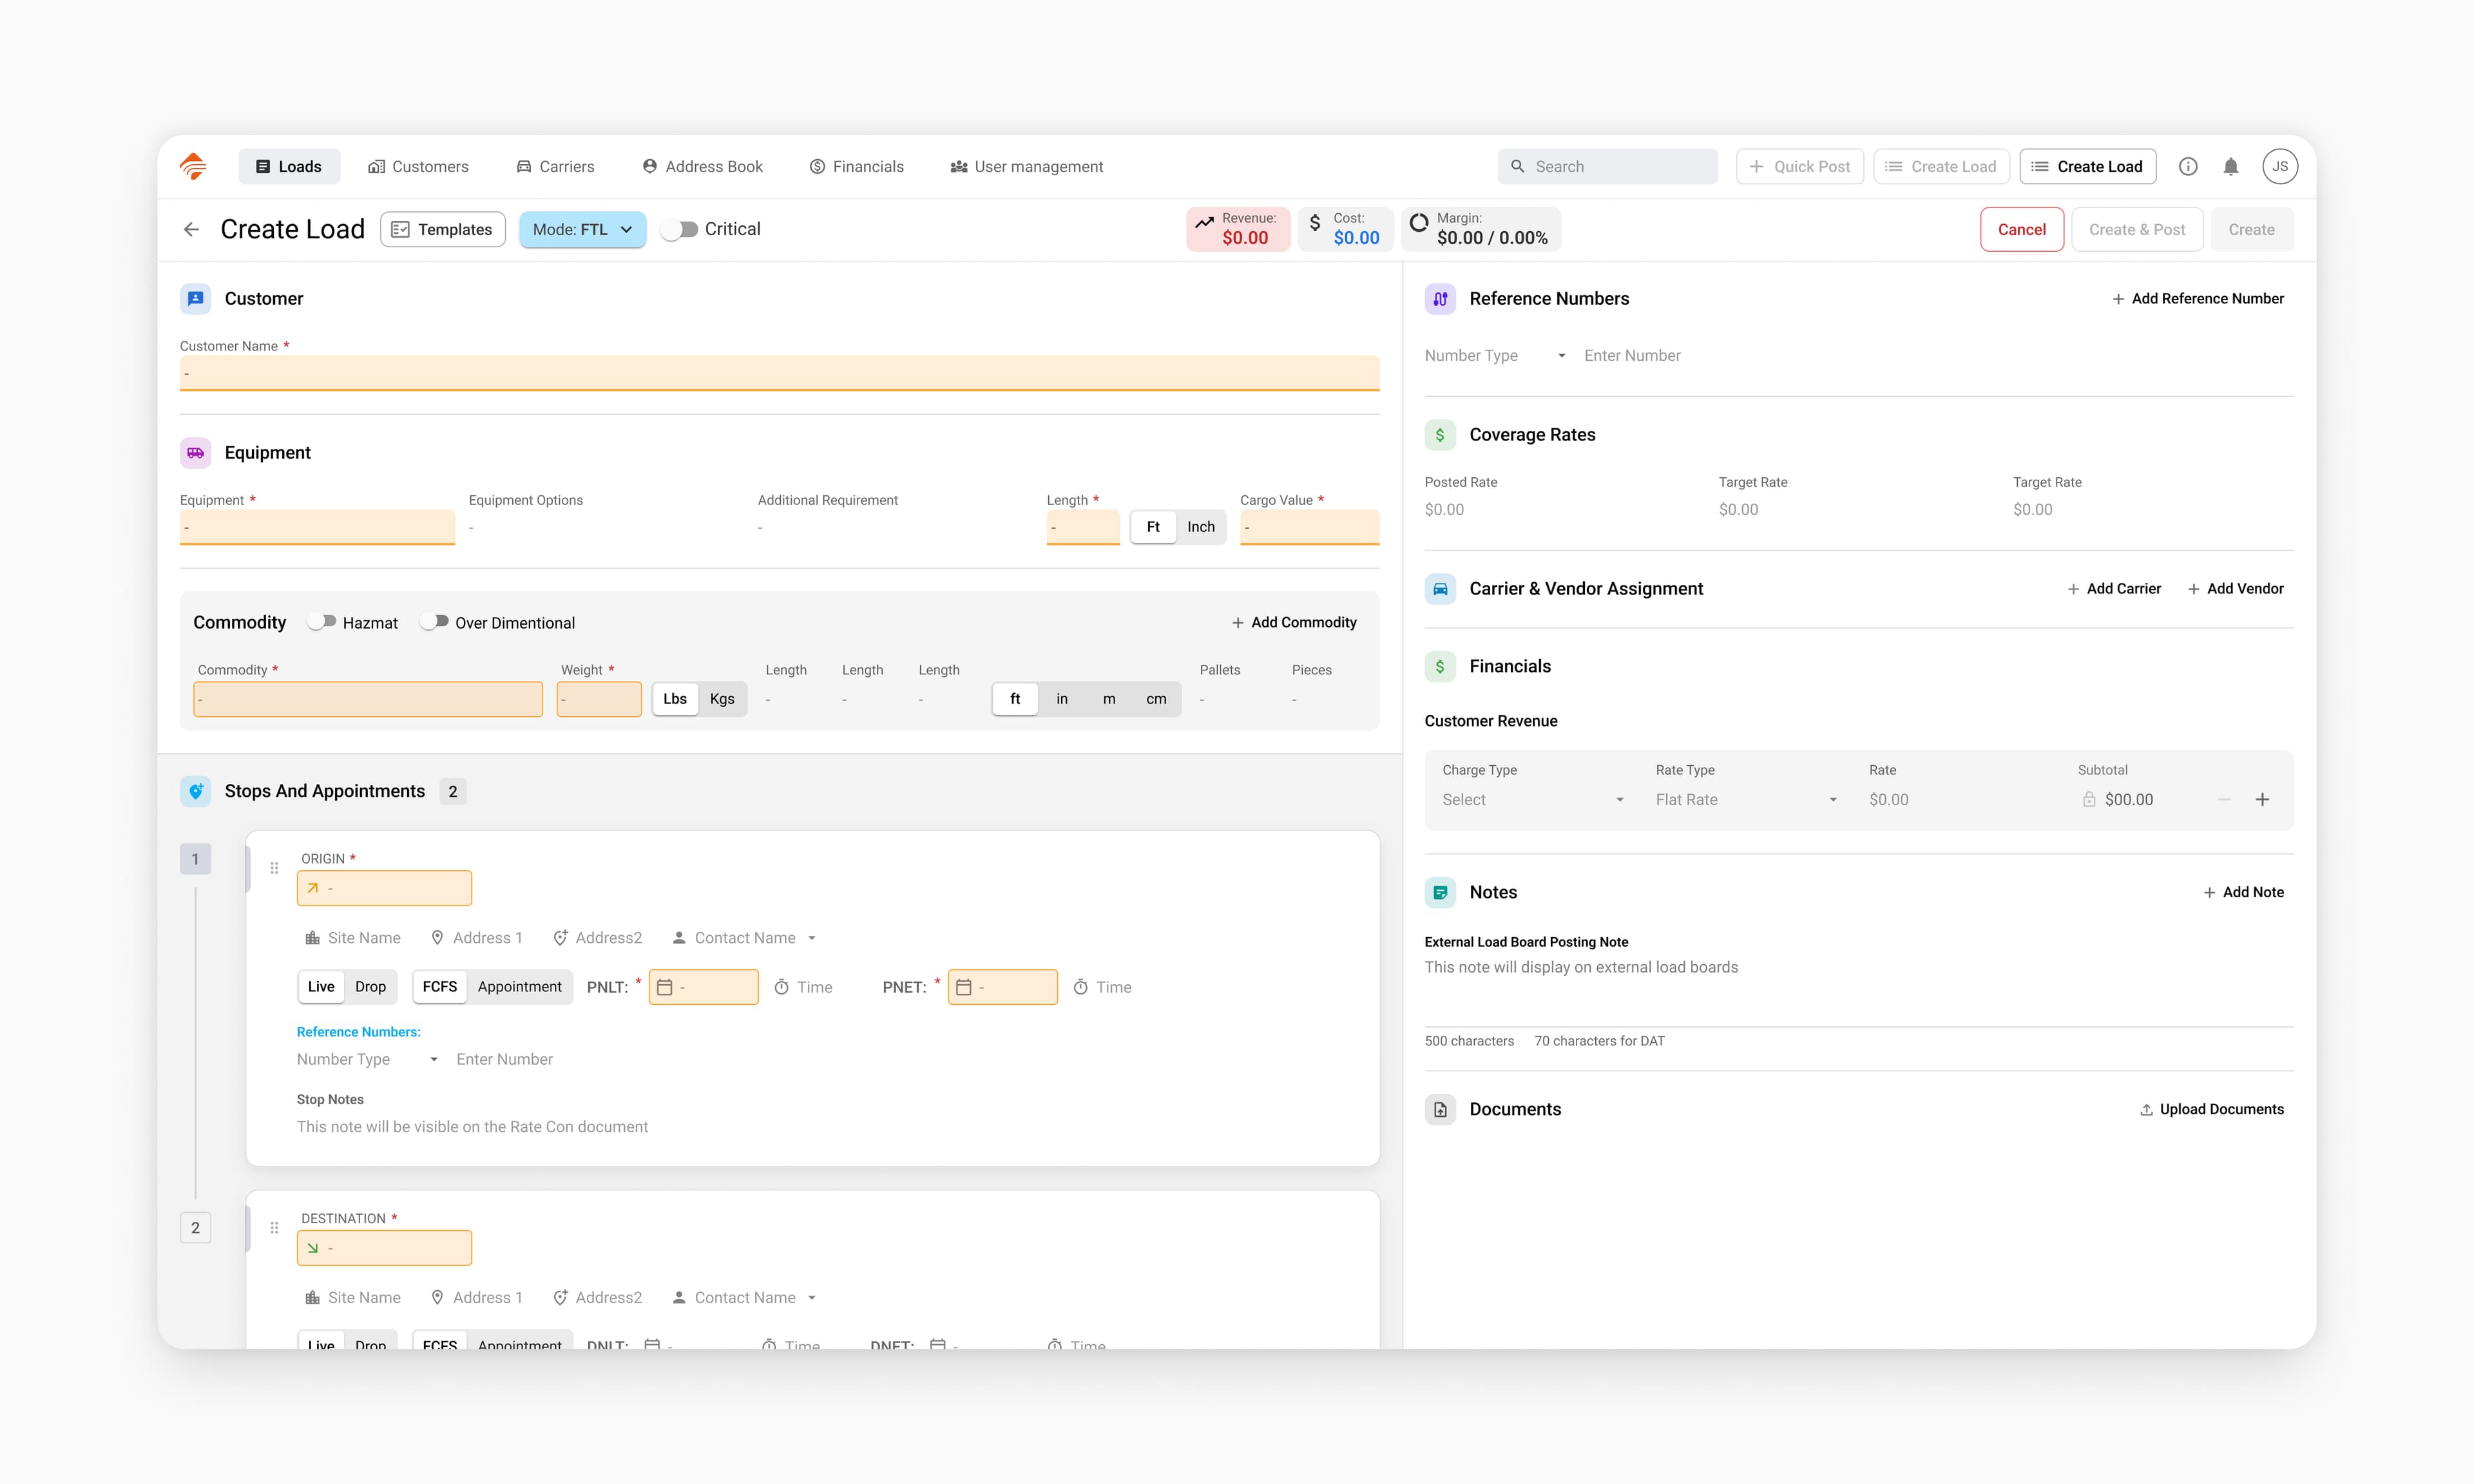The height and width of the screenshot is (1484, 2474).
Task: Open the Financials tab in top navigation
Action: (x=856, y=166)
